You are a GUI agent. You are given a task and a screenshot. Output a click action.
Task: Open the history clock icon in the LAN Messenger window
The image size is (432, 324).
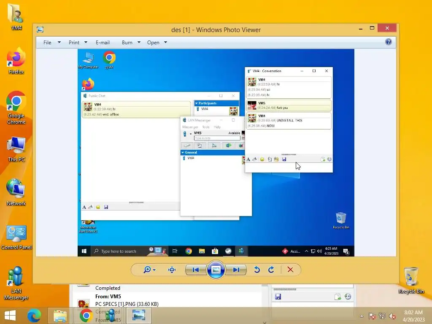(x=348, y=297)
